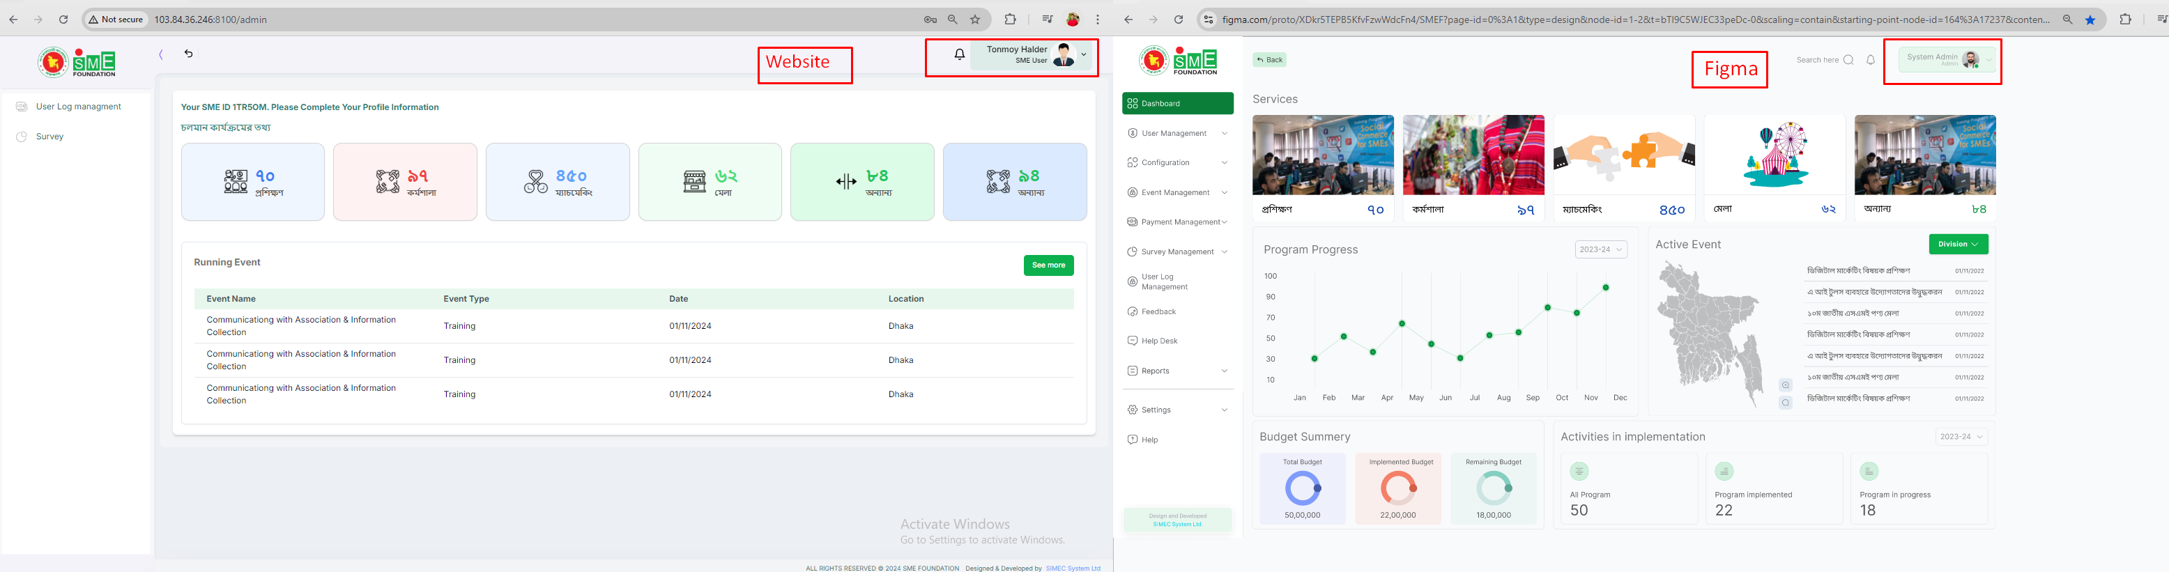Expand Configuration in Figma sidebar
Image resolution: width=2169 pixels, height=572 pixels.
point(1177,162)
